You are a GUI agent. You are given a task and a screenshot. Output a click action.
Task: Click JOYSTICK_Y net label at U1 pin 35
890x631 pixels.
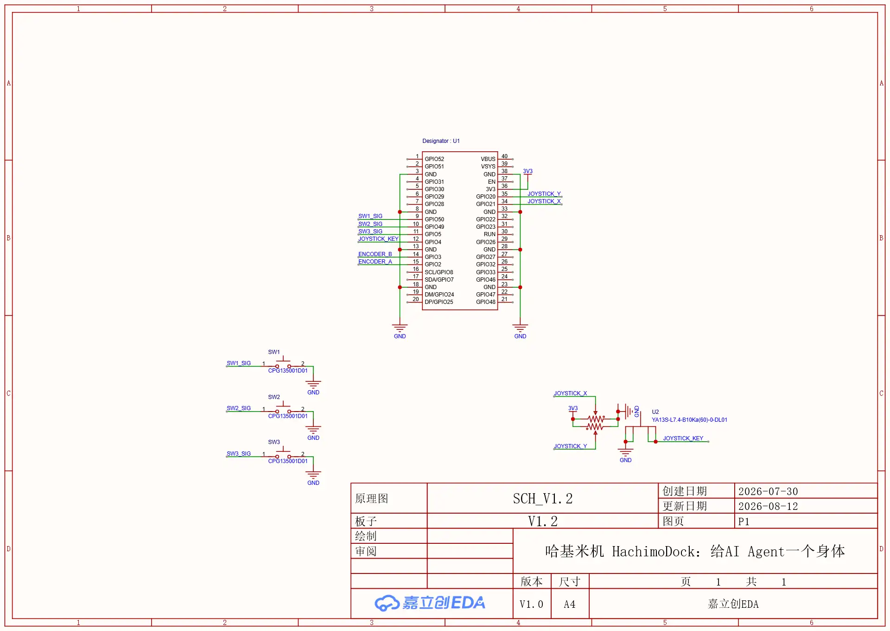544,194
